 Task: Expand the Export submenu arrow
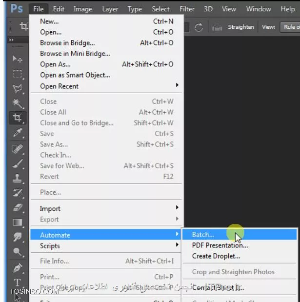[x=177, y=219]
